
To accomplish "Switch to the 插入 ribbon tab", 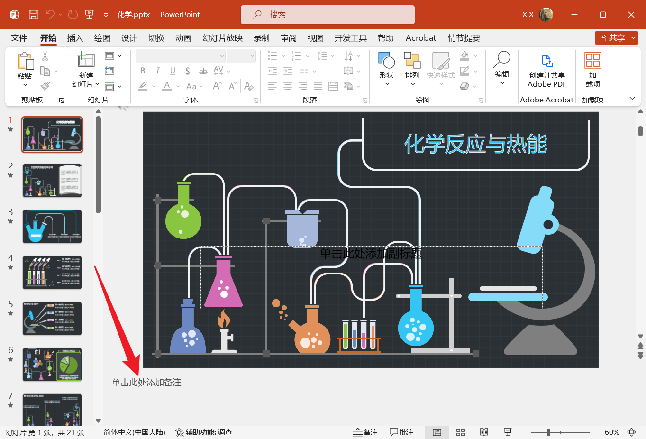I will click(75, 38).
